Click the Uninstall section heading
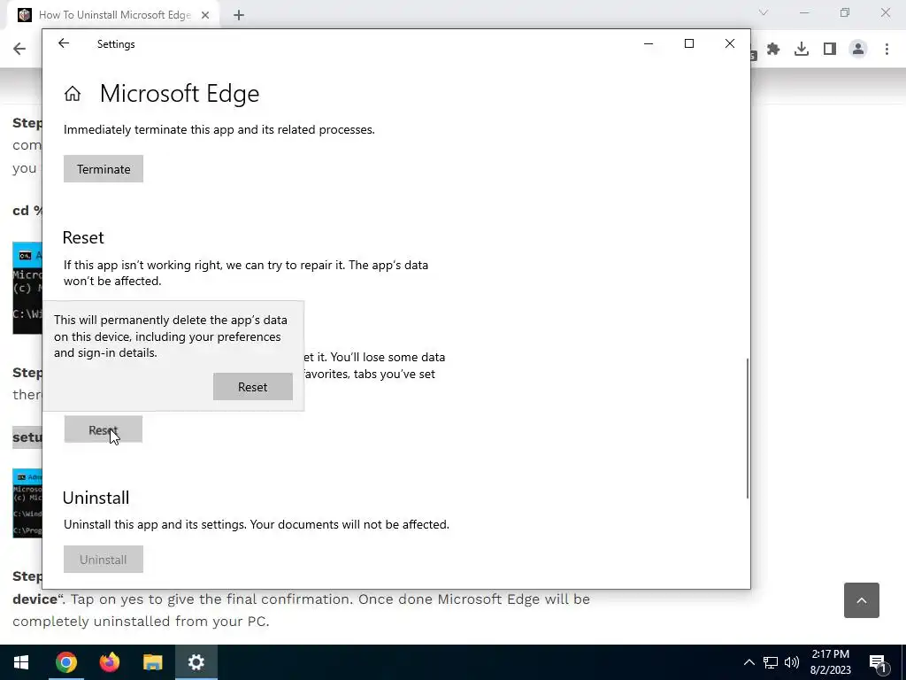 (96, 498)
